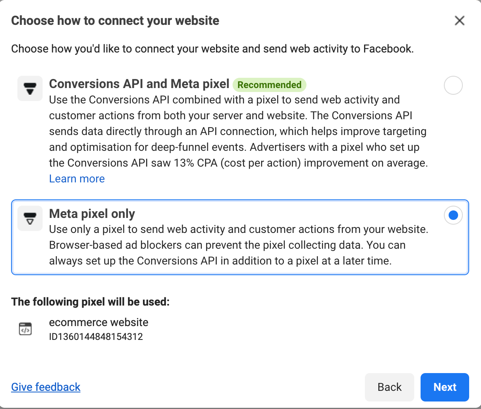Open the Give feedback link
Viewport: 481px width, 409px height.
(x=46, y=387)
